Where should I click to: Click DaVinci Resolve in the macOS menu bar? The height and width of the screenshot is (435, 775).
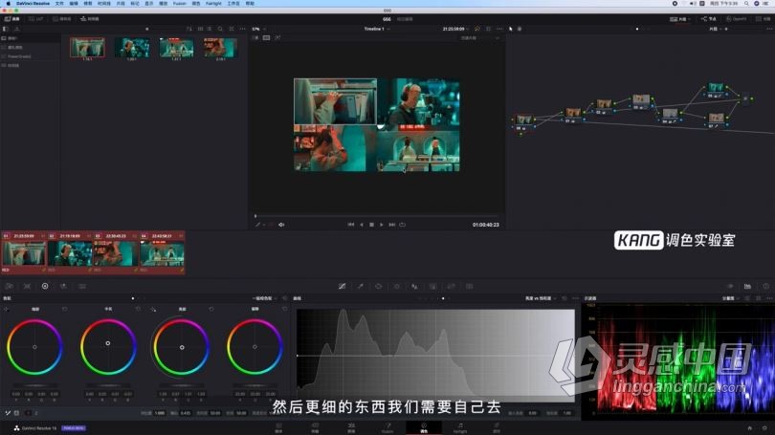point(33,4)
